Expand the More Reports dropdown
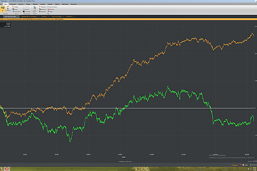This screenshot has width=257, height=171. [x=35, y=9]
